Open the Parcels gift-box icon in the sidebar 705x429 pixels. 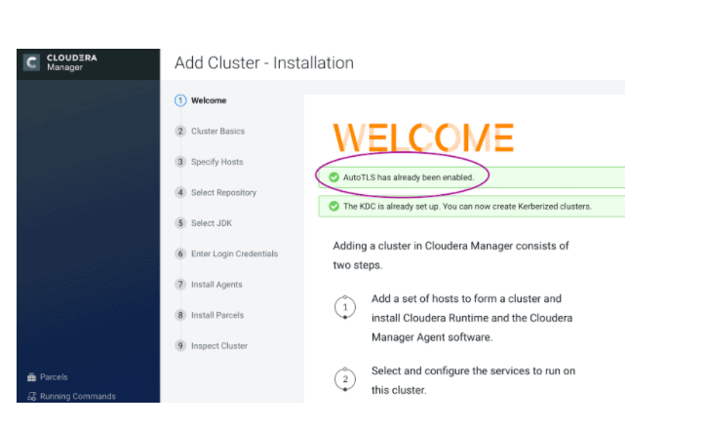(31, 376)
